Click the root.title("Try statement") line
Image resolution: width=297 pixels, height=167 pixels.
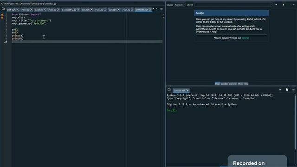[x=31, y=20]
